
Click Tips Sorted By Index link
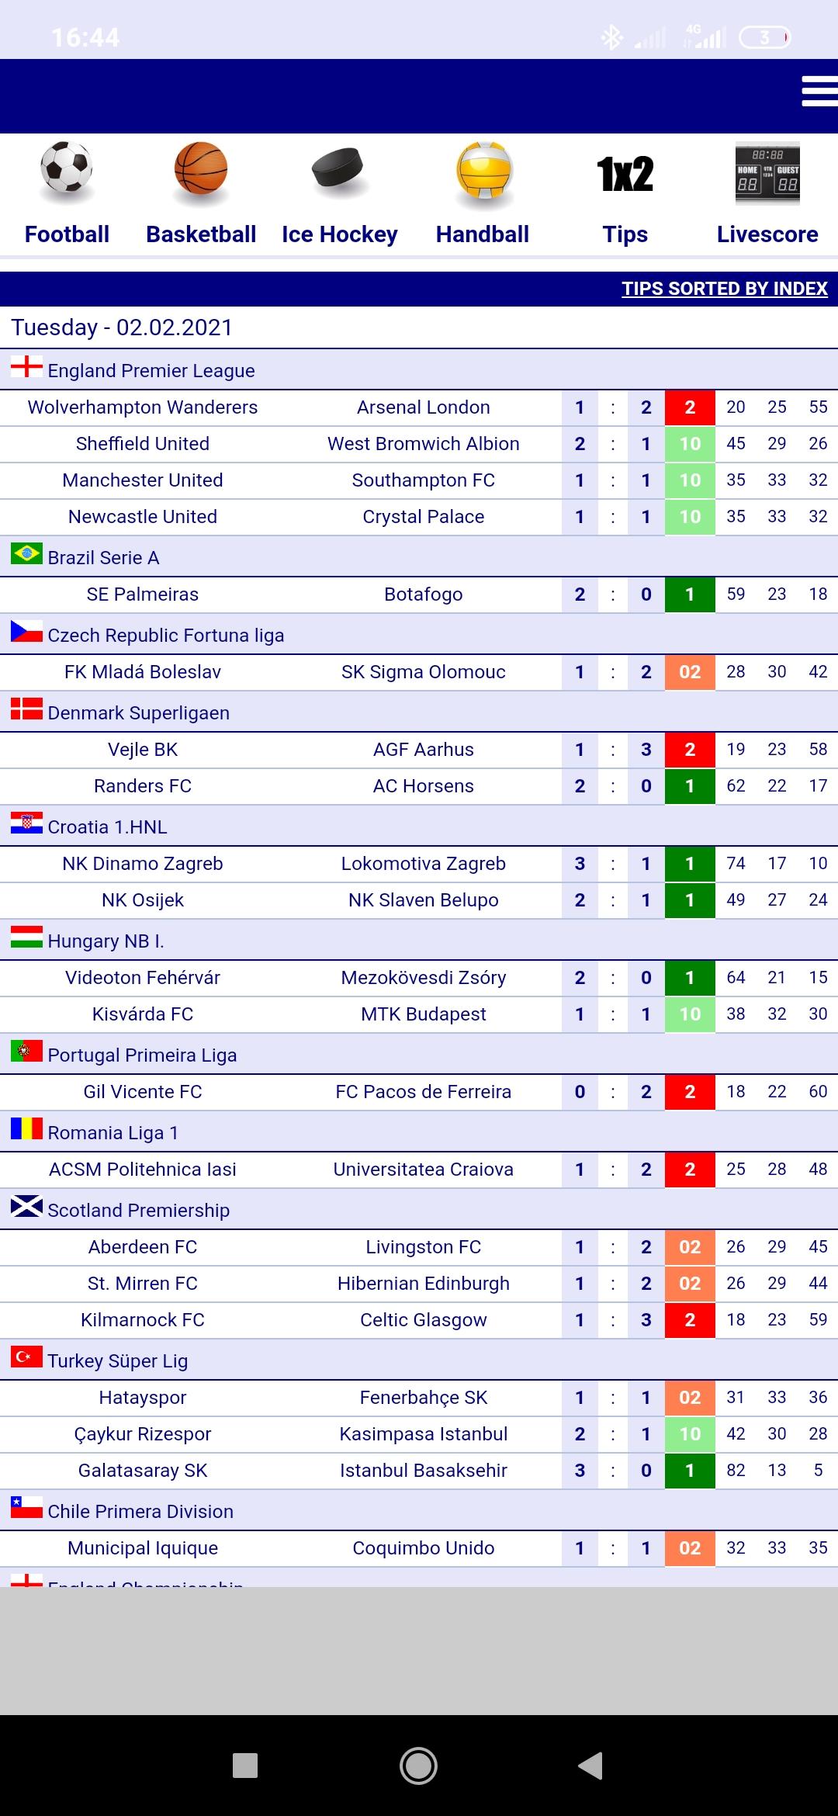click(x=724, y=289)
